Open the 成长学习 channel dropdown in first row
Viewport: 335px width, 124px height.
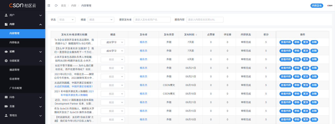(x=113, y=42)
